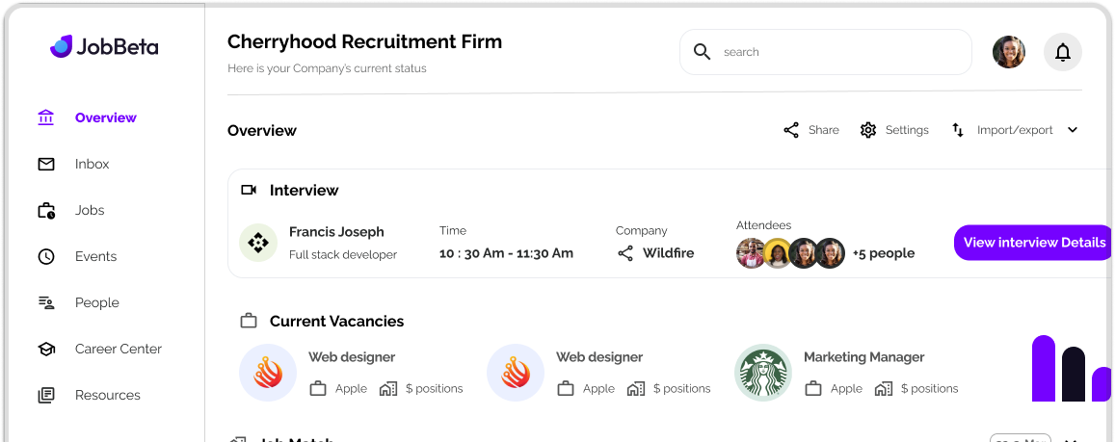Open Settings gear icon
The width and height of the screenshot is (1115, 442).
[868, 130]
